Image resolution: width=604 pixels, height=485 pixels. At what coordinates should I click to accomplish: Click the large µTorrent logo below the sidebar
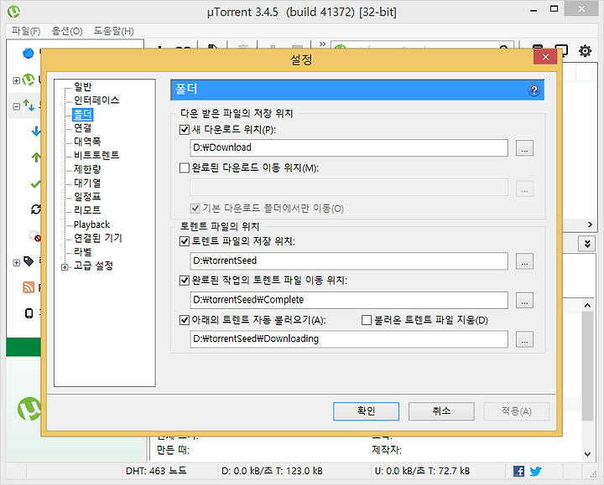pos(29,409)
